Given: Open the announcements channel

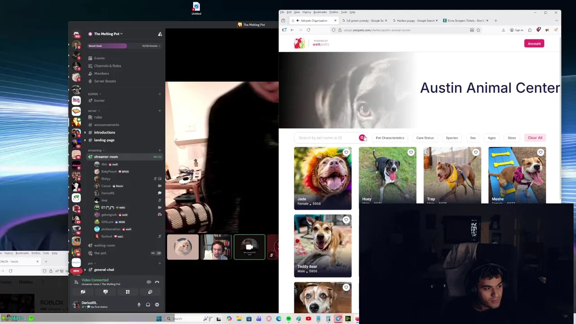Looking at the screenshot, I should coord(107,125).
